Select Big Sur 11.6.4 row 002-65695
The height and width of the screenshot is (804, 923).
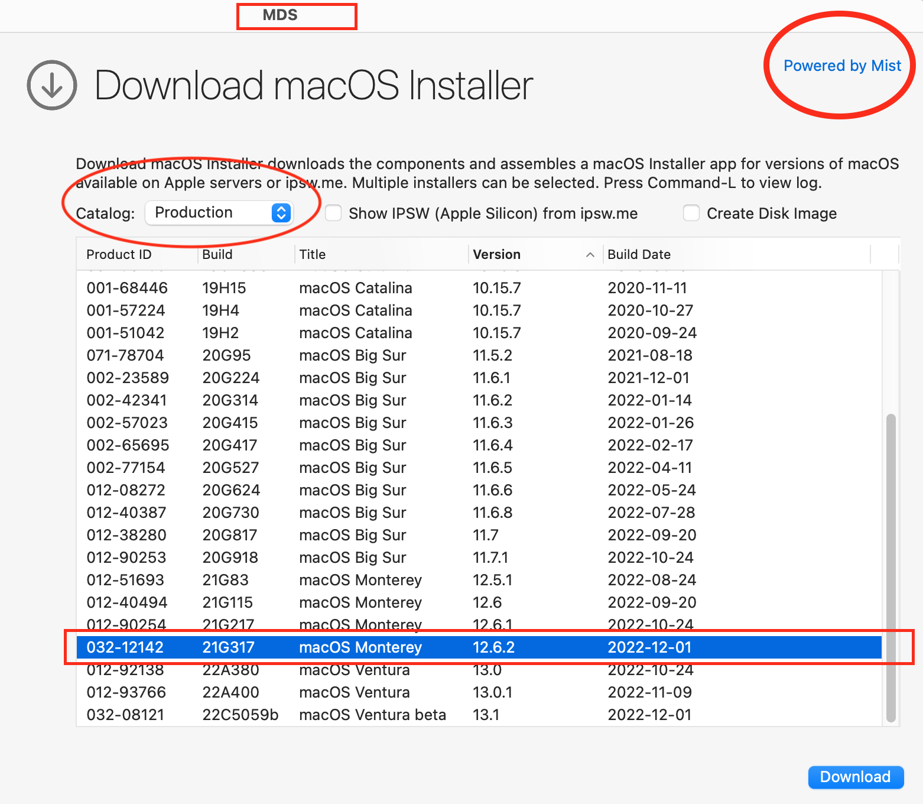click(479, 445)
